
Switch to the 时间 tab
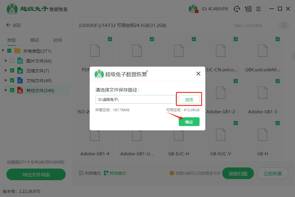pyautogui.click(x=58, y=40)
